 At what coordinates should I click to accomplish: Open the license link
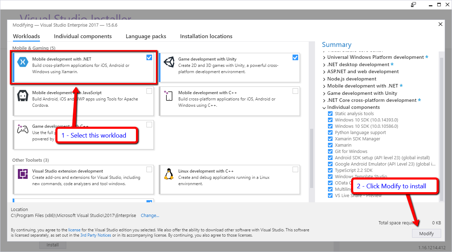[x=74, y=230]
